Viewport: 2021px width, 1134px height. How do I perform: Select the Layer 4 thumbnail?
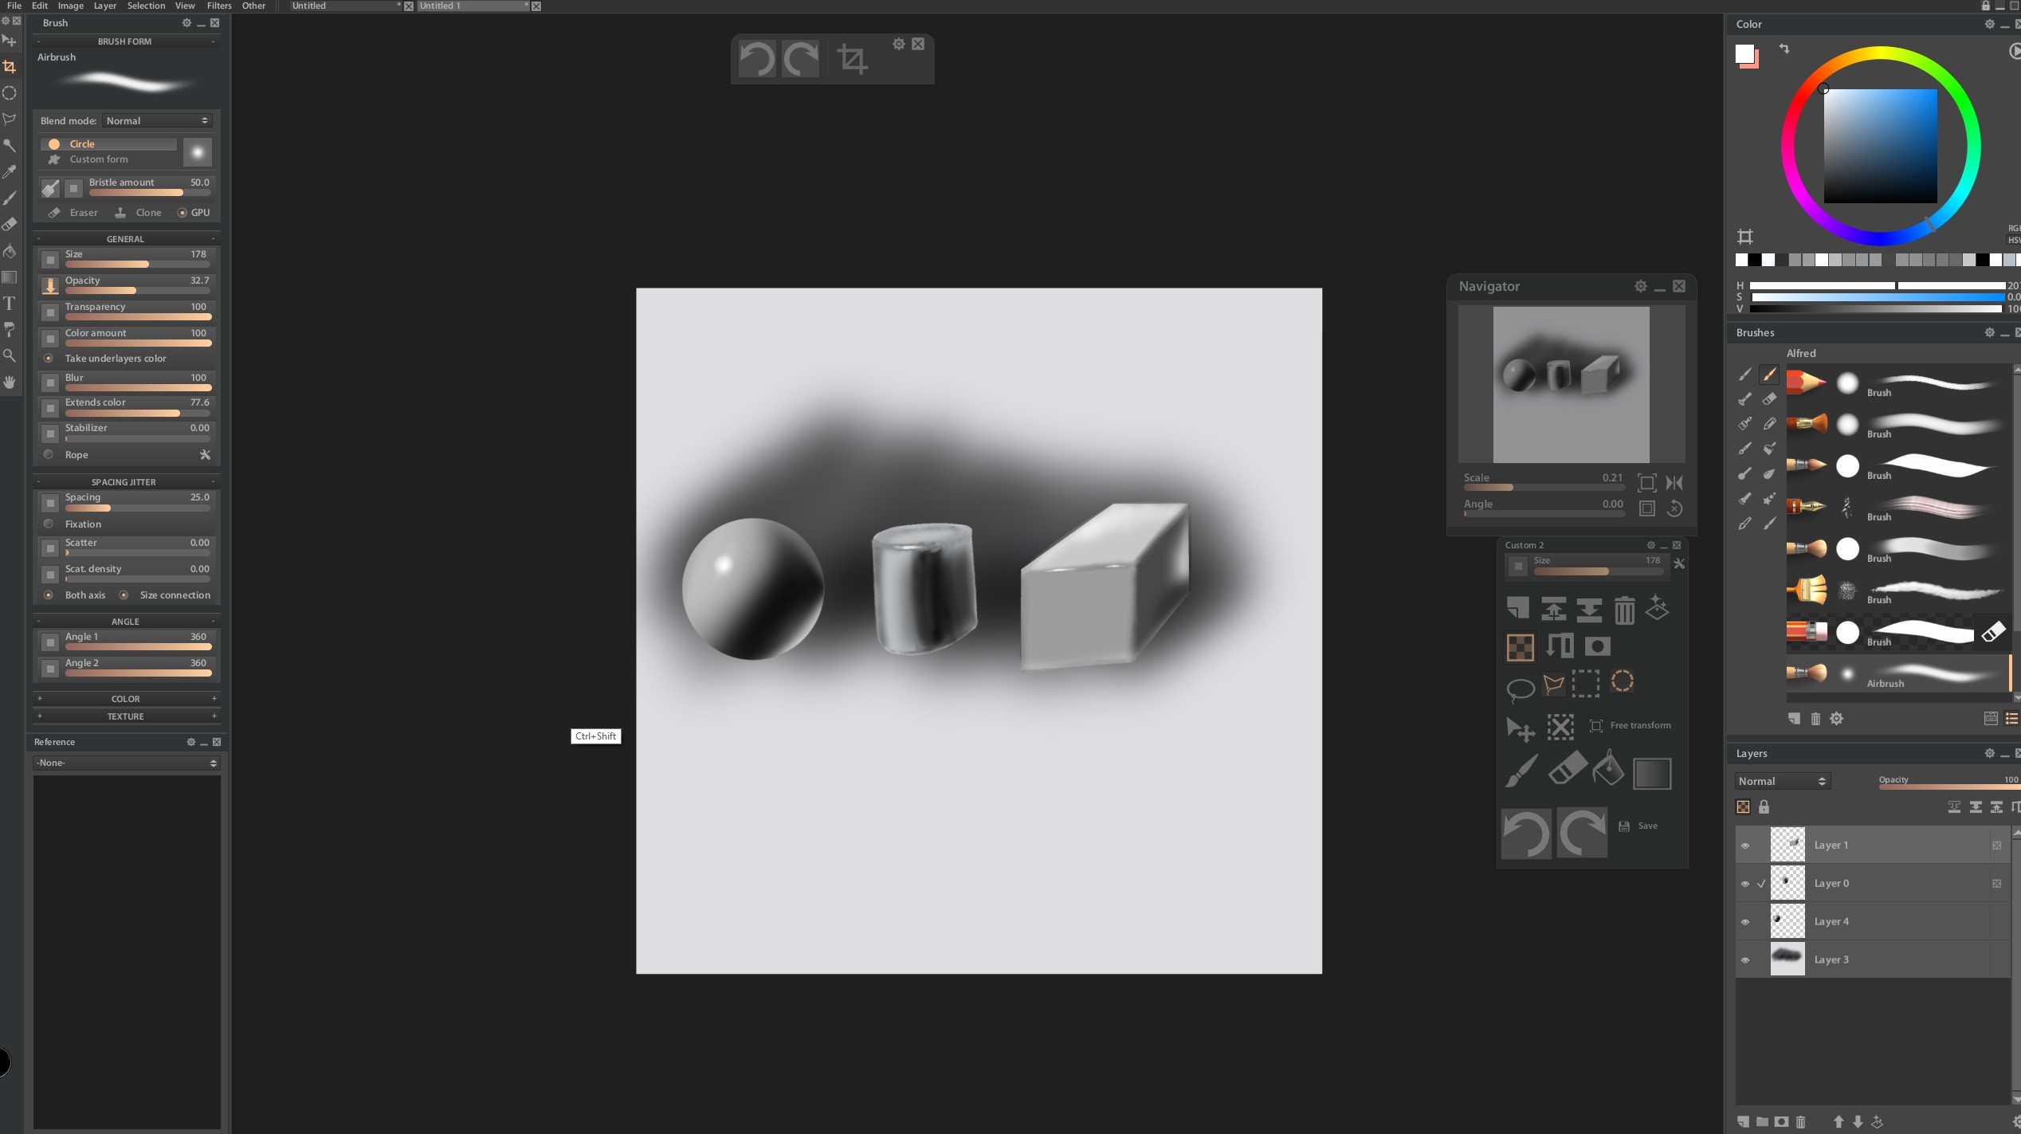pyautogui.click(x=1787, y=922)
